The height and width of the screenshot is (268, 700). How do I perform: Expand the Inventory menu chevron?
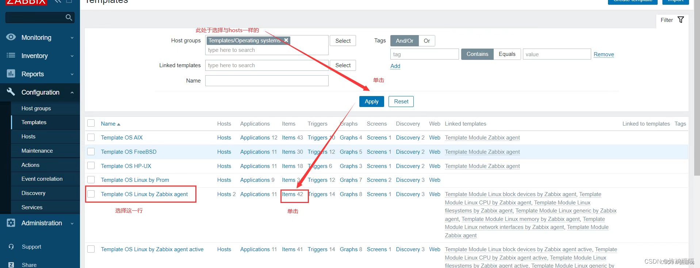pos(72,56)
